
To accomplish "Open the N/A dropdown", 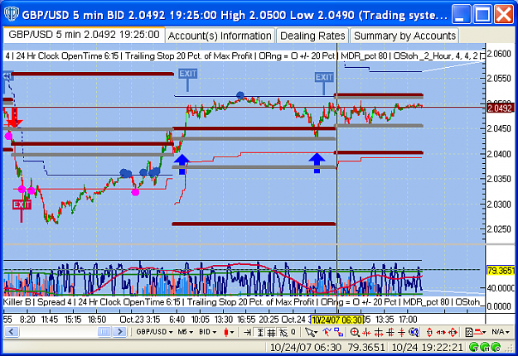I will click(x=500, y=332).
